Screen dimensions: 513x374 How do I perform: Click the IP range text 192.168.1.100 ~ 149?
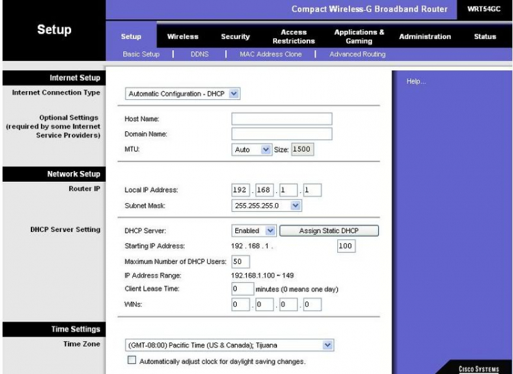click(x=263, y=276)
